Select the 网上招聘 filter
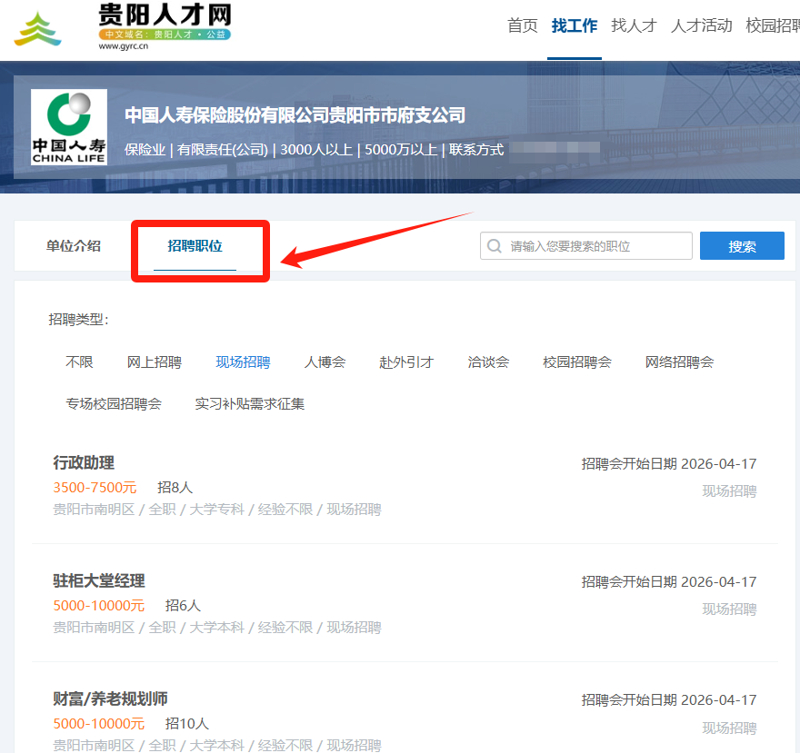Screen dimensions: 800x753 pyautogui.click(x=154, y=362)
